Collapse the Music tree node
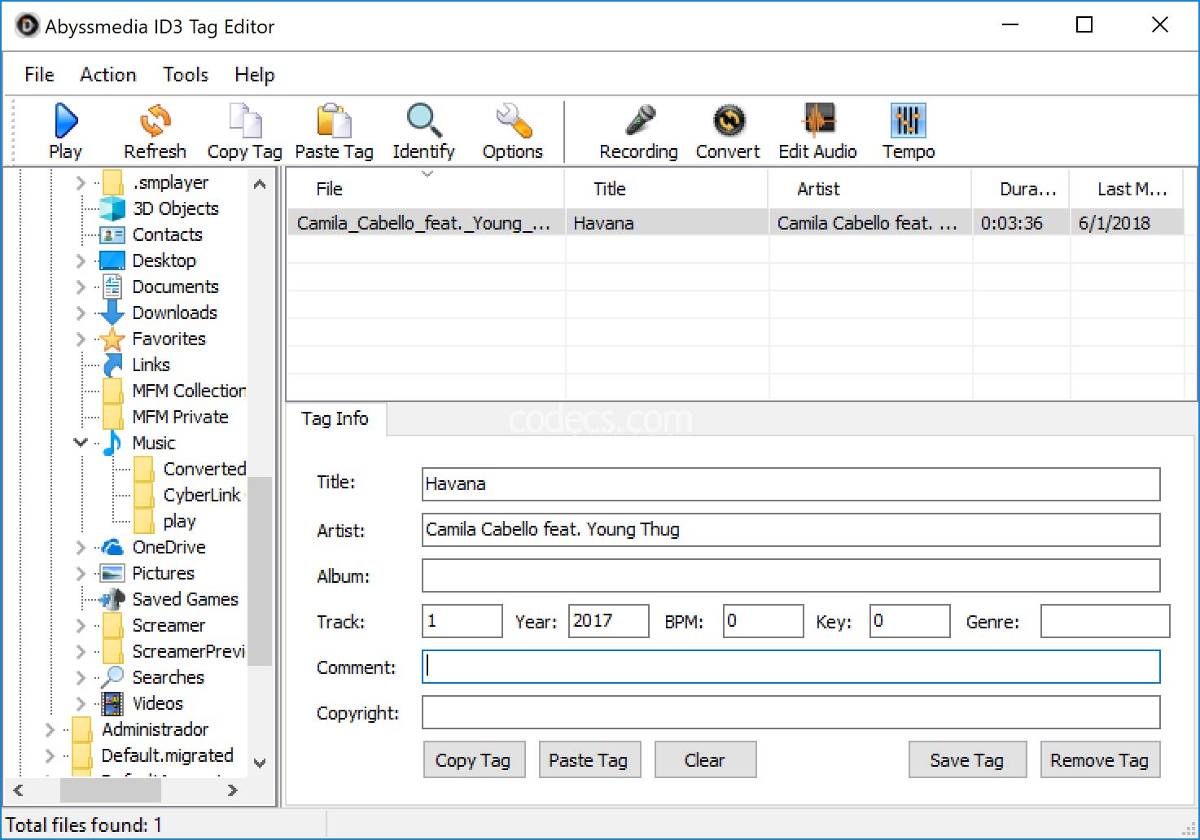Viewport: 1200px width, 840px height. [81, 443]
